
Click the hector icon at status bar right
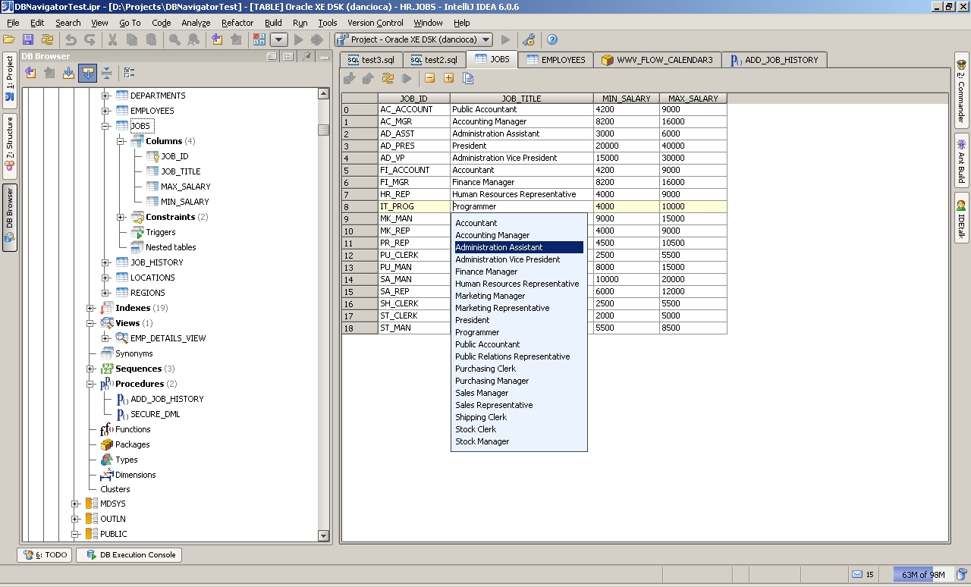click(961, 574)
